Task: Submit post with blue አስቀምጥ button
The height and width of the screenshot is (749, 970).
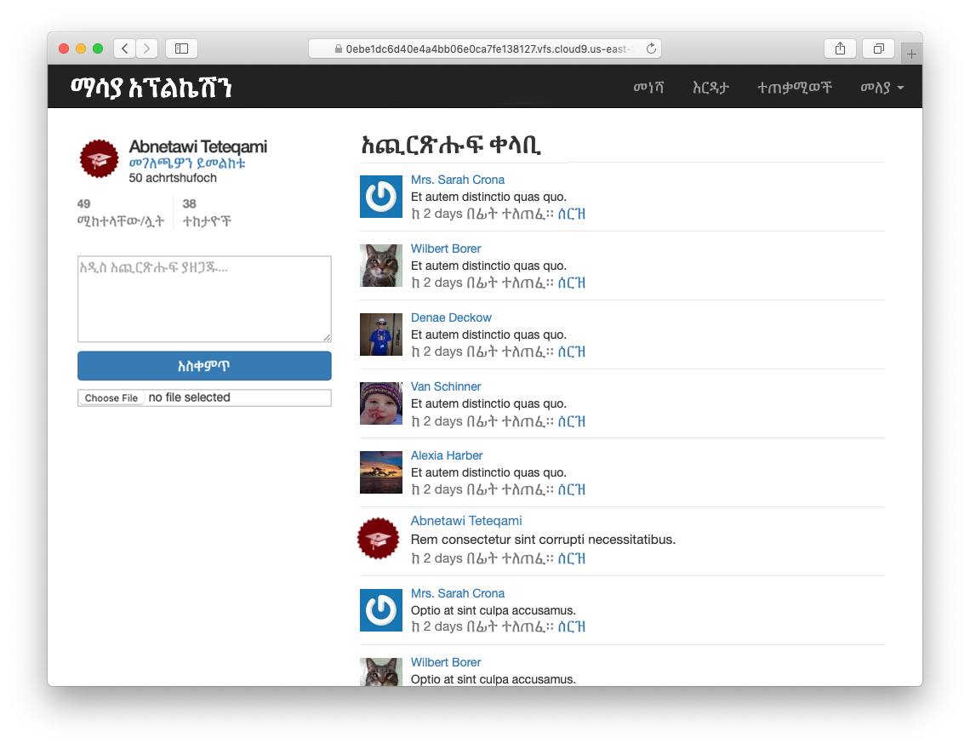Action: click(204, 366)
